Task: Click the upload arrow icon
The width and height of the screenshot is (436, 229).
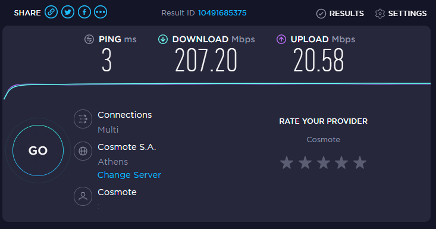Action: [281, 39]
